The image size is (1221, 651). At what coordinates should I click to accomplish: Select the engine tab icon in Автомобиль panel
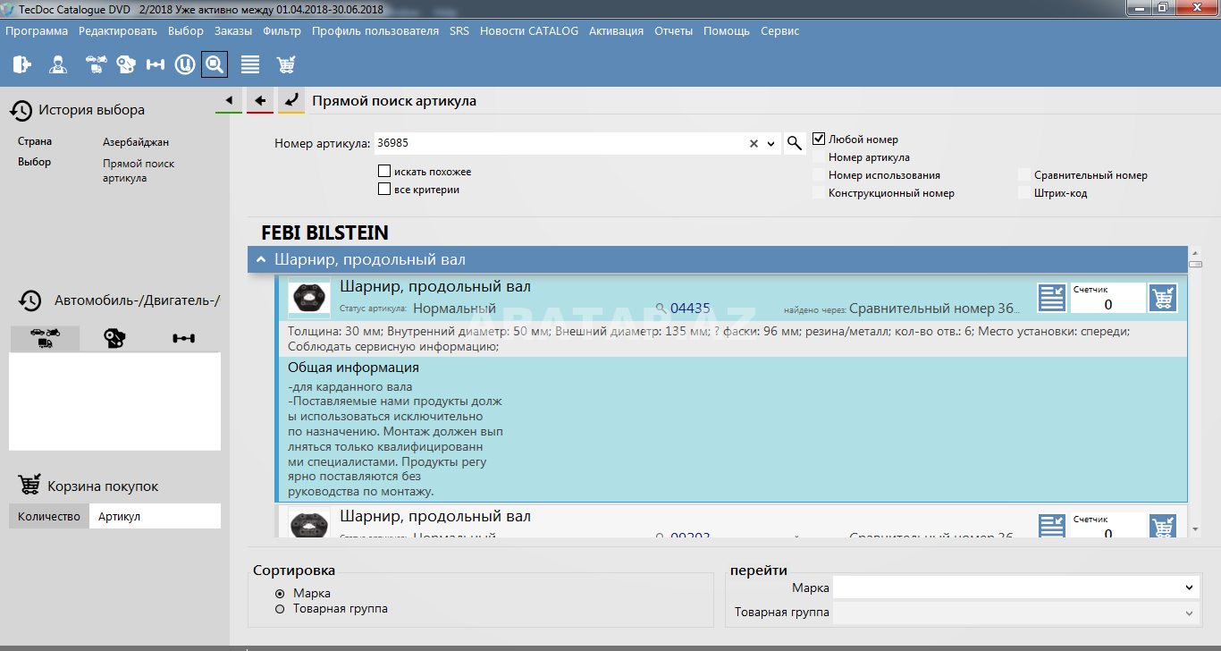[114, 338]
